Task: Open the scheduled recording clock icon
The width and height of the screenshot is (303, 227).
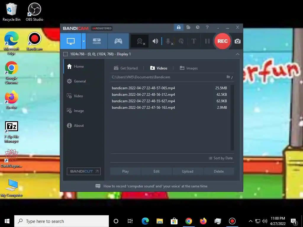Action: (198, 27)
